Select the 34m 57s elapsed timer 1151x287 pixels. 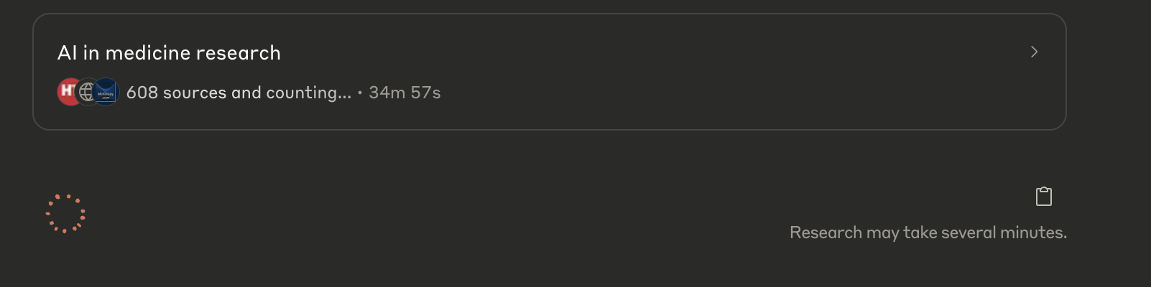click(x=405, y=93)
